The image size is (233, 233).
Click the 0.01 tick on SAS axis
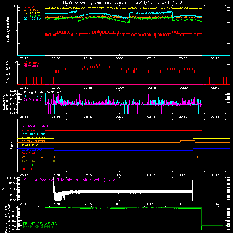click(x=13, y=200)
